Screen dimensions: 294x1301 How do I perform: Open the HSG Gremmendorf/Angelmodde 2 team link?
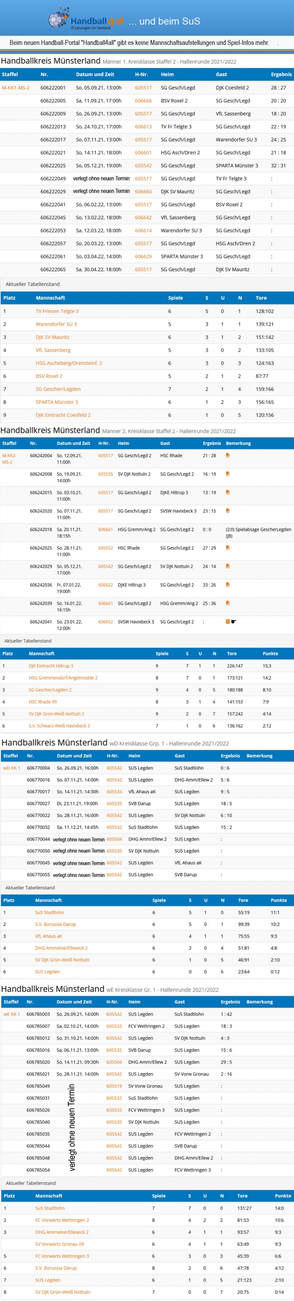(63, 678)
